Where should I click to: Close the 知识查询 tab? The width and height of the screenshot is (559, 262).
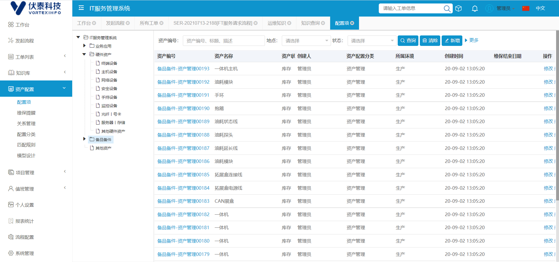click(323, 23)
